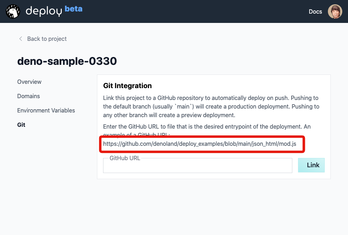Click the deploy beta wordmark
Screen dimensions: 348x235
[54, 11]
